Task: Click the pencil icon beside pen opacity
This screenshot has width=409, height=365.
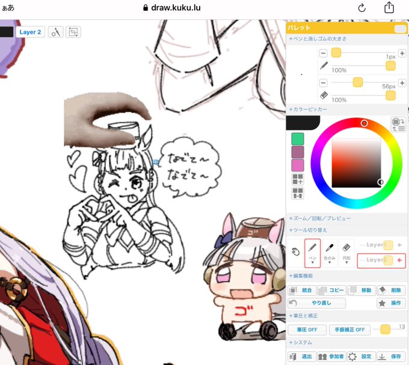Action: coord(324,66)
